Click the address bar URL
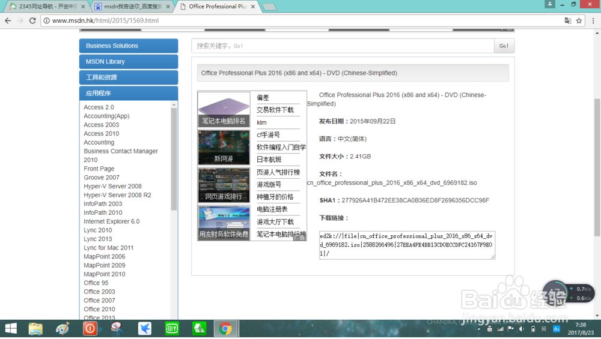Viewport: 601px width, 339px height. click(105, 20)
